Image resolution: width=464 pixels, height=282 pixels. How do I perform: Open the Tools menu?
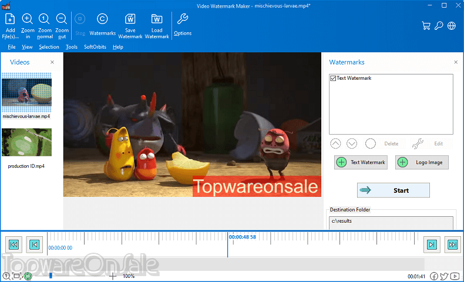click(x=71, y=47)
